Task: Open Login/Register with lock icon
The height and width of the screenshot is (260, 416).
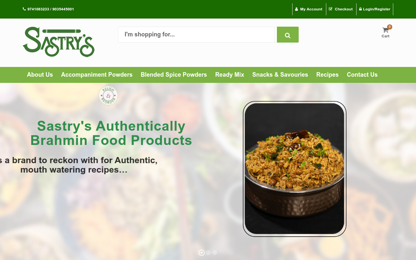Action: (x=375, y=9)
